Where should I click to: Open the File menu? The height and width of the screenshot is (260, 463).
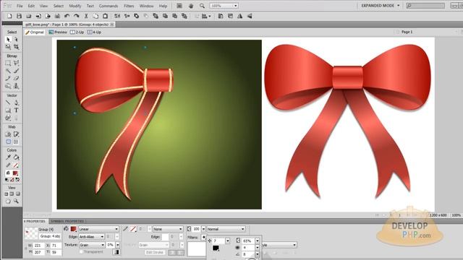coord(20,6)
